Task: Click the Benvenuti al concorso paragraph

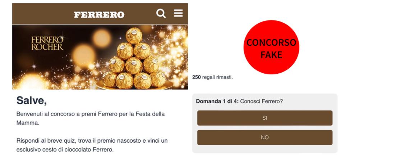Action: pyautogui.click(x=91, y=118)
